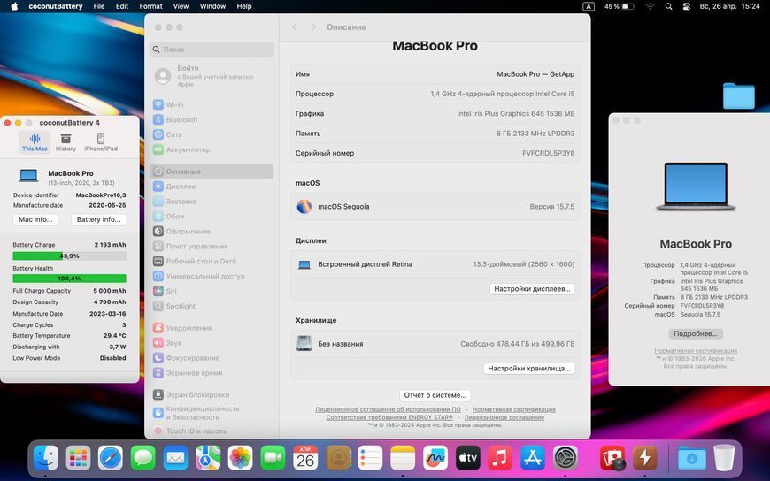This screenshot has height=481, width=770.
Task: Launch Safari from the Dock
Action: 111,458
